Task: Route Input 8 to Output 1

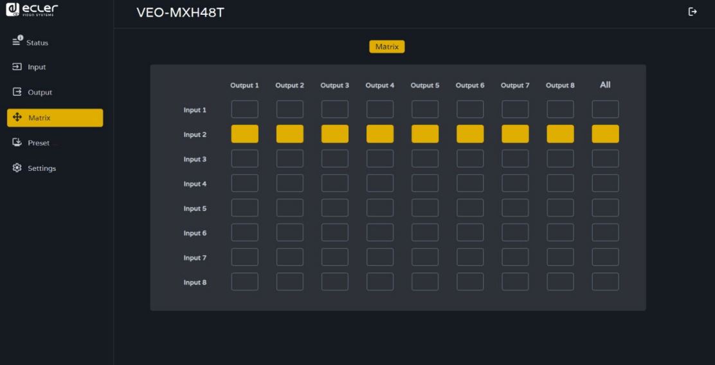Action: [245, 281]
